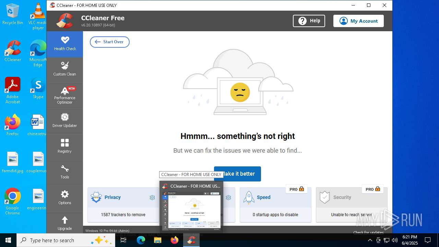Show hidden system tray icons
439x247 pixels.
pyautogui.click(x=370, y=240)
